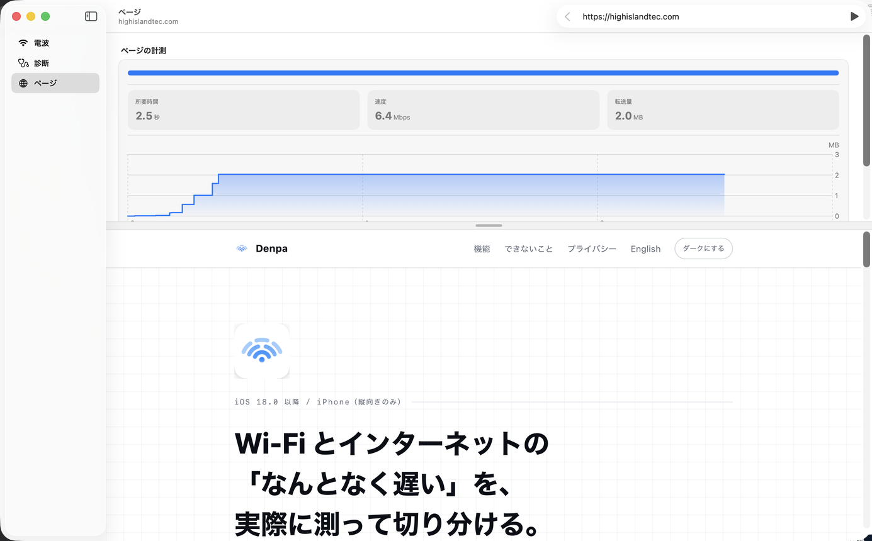Click the iOS 18.0 以降 / iPhone requirement text

(x=318, y=402)
